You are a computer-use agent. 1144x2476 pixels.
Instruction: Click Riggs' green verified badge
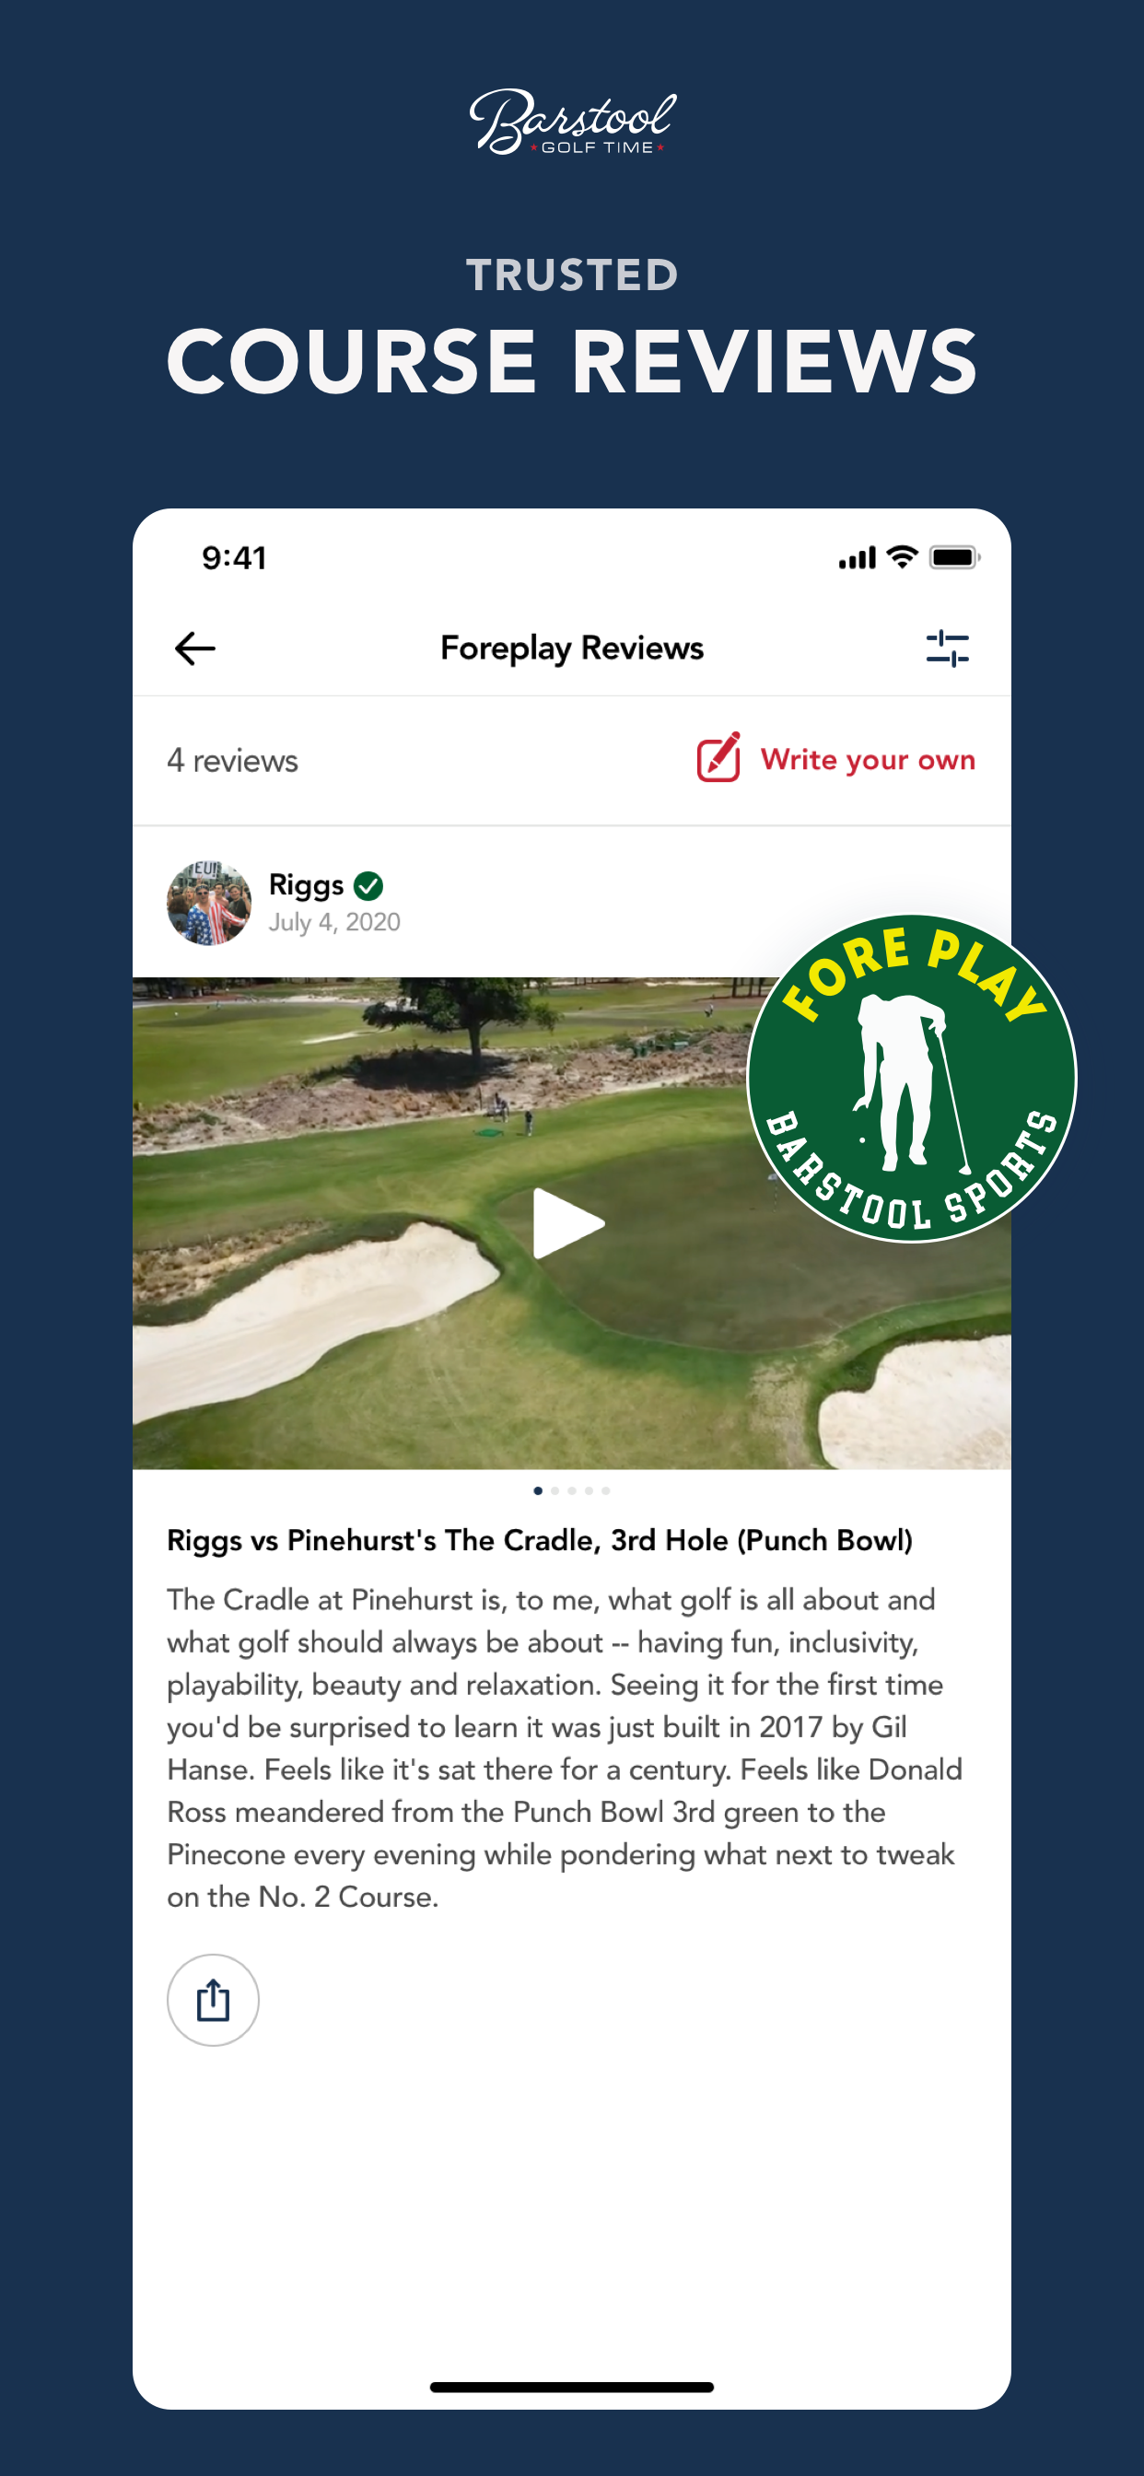(x=368, y=885)
